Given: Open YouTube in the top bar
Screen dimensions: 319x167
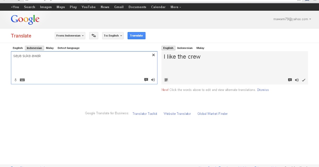Looking at the screenshot, I should coord(89,7).
